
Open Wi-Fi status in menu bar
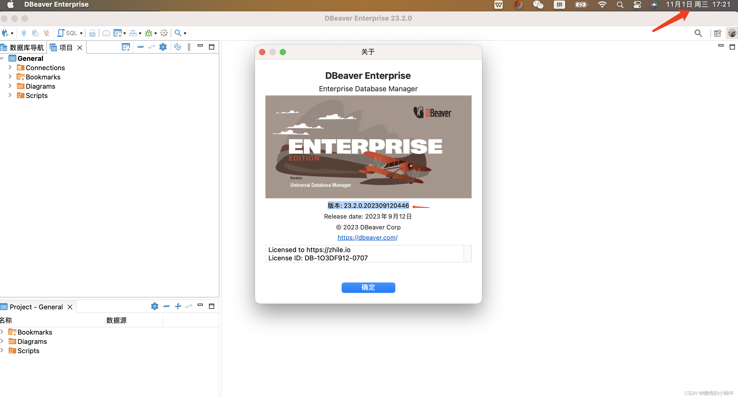pyautogui.click(x=602, y=5)
